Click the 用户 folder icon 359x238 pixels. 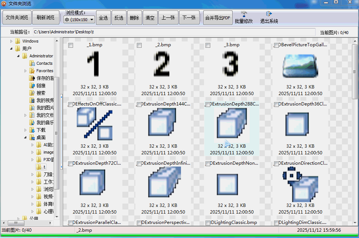pos(18,48)
